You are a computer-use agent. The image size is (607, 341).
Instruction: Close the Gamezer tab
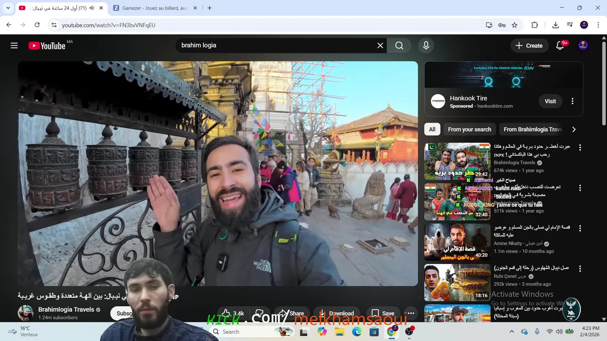pos(195,8)
